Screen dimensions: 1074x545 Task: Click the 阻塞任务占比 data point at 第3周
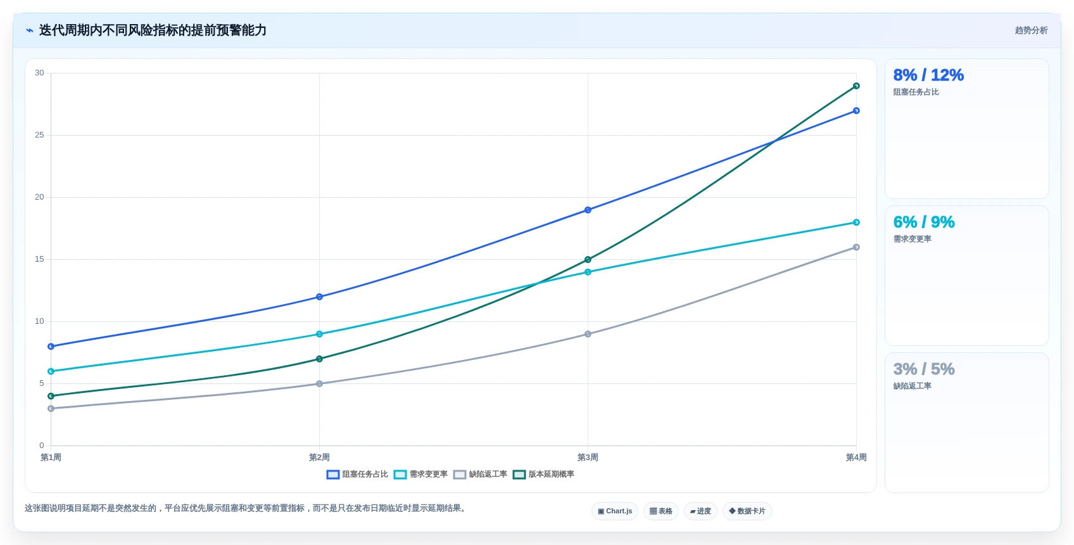pos(588,210)
